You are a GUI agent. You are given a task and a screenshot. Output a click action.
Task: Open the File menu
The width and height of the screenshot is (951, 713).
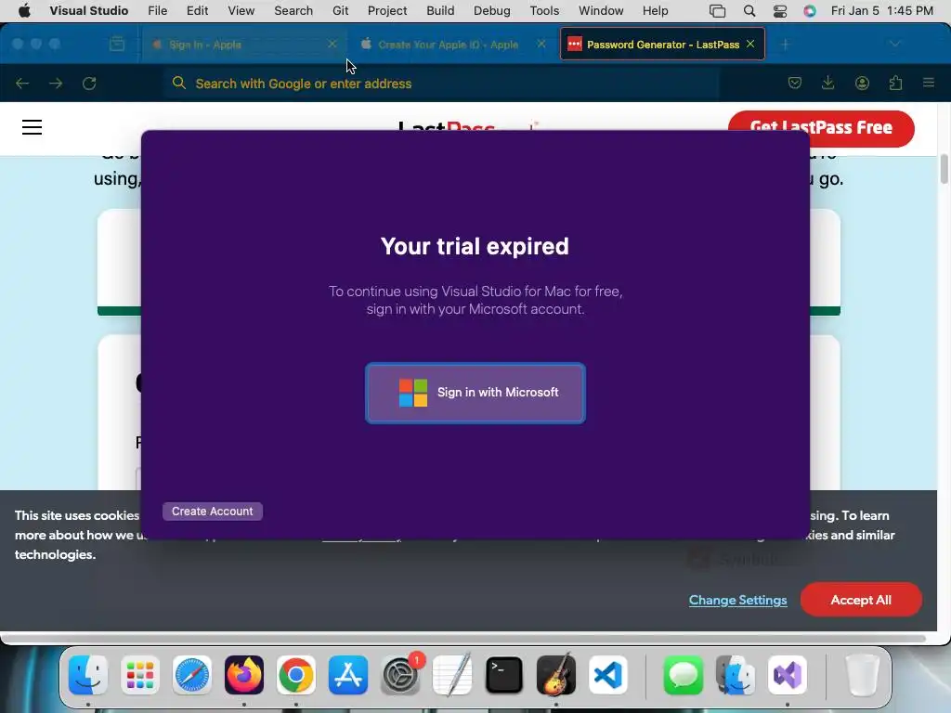click(157, 11)
